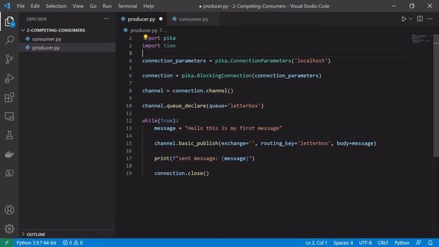439x247 pixels.
Task: Open the File menu
Action: click(21, 6)
